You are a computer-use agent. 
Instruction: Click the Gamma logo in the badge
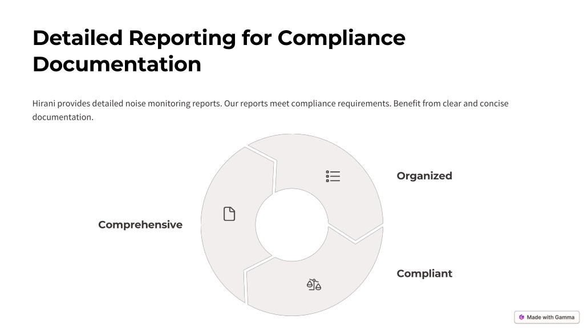click(x=521, y=317)
